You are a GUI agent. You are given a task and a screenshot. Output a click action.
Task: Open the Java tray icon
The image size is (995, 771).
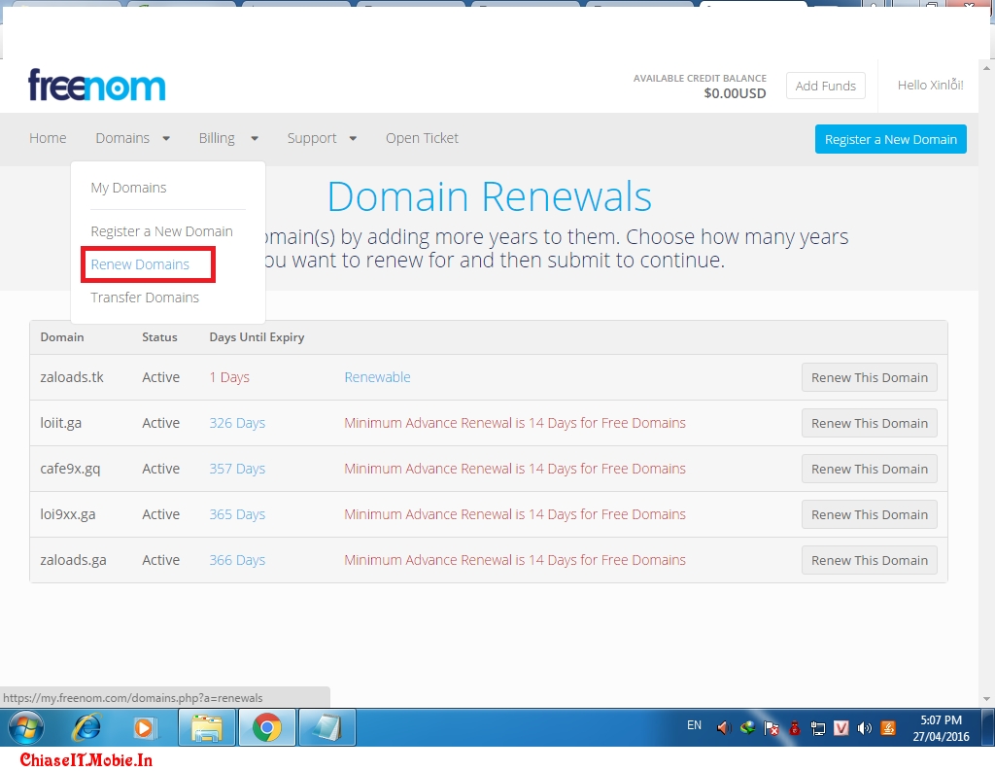(x=888, y=728)
